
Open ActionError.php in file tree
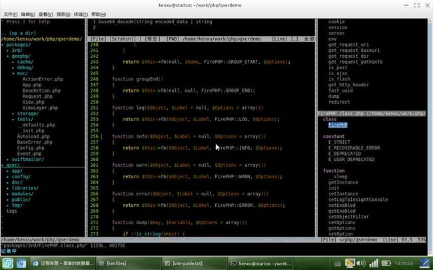(43, 79)
